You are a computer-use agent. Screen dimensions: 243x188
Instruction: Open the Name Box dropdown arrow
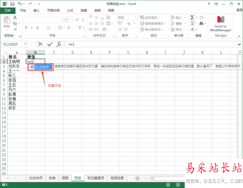coord(25,44)
